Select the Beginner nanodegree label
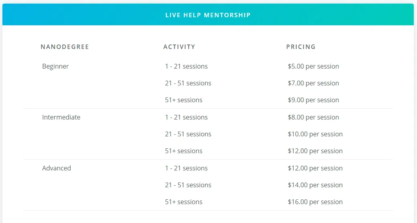 tap(55, 67)
